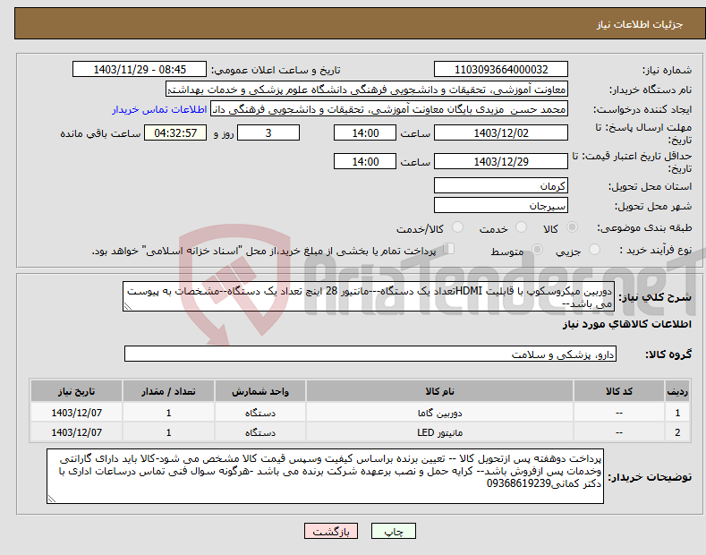Click the unit cell of دوربین گاما row
The width and height of the screenshot is (706, 555).
(260, 413)
